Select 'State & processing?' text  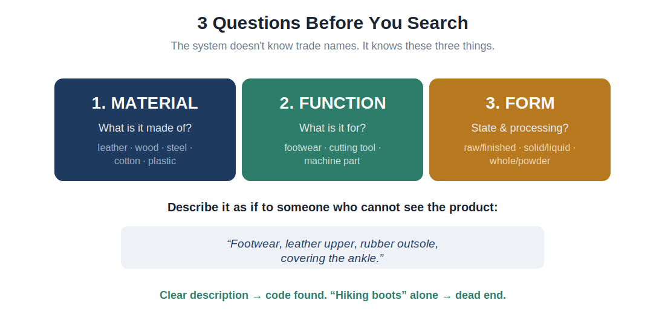(x=520, y=128)
